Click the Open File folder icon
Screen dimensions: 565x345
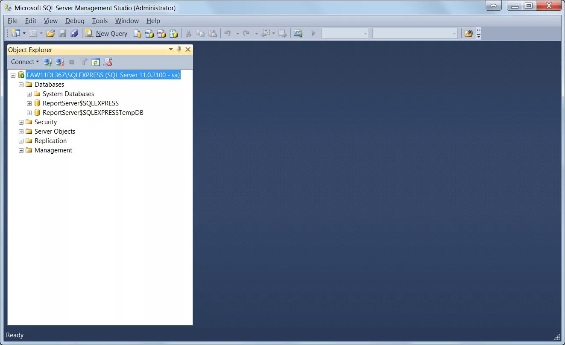pos(50,33)
